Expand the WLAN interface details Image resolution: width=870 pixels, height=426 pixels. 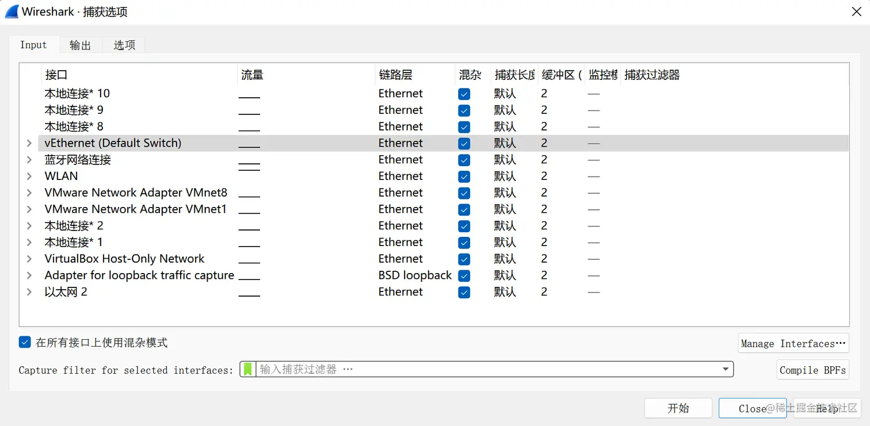click(29, 176)
